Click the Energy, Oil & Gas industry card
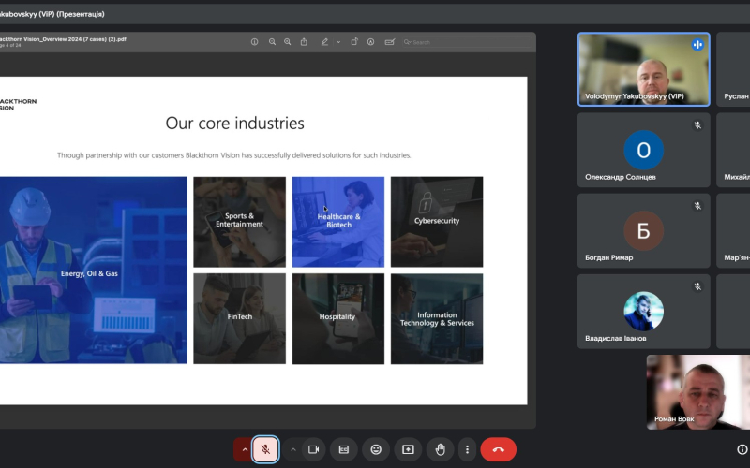The height and width of the screenshot is (468, 750). pos(93,270)
